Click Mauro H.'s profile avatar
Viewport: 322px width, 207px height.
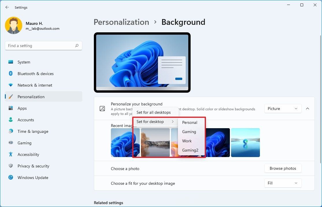(14, 25)
